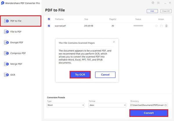
Task: Click the Page(s) column header
Action: click(x=113, y=19)
